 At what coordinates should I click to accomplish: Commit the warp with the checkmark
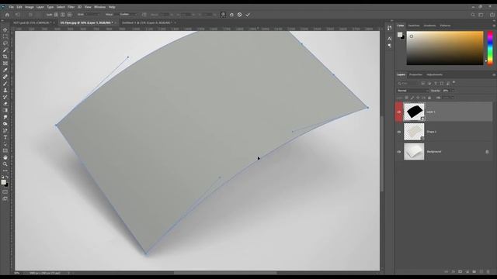(248, 15)
